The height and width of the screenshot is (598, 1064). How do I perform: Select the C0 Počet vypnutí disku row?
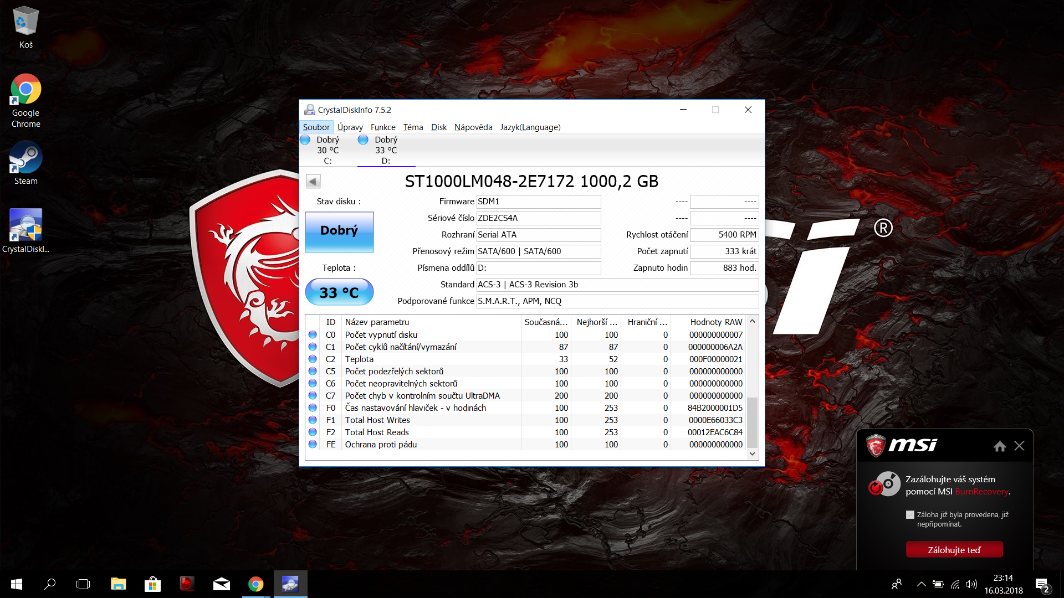tap(526, 335)
